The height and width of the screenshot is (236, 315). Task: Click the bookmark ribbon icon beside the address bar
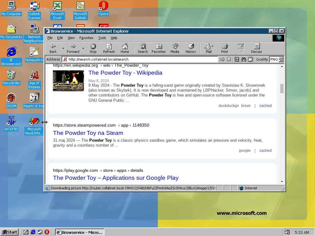229,59
